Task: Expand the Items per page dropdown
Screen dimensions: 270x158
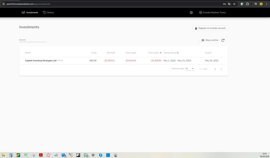Action: click(x=190, y=69)
